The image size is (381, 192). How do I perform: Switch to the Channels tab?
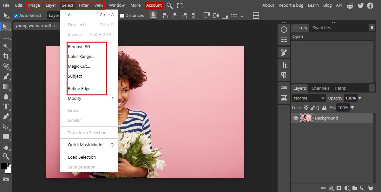[x=320, y=88]
